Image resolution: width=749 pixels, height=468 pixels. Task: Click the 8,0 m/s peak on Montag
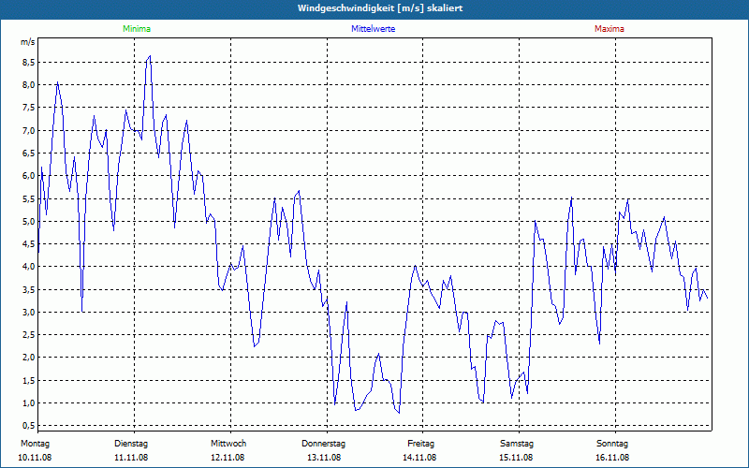[x=57, y=82]
